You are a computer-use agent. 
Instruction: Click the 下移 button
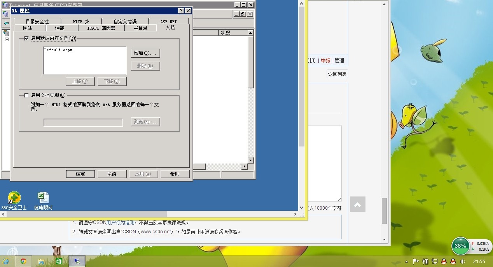pyautogui.click(x=112, y=81)
